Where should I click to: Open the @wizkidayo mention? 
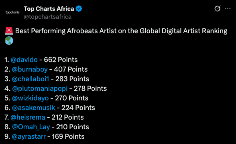pyautogui.click(x=30, y=98)
